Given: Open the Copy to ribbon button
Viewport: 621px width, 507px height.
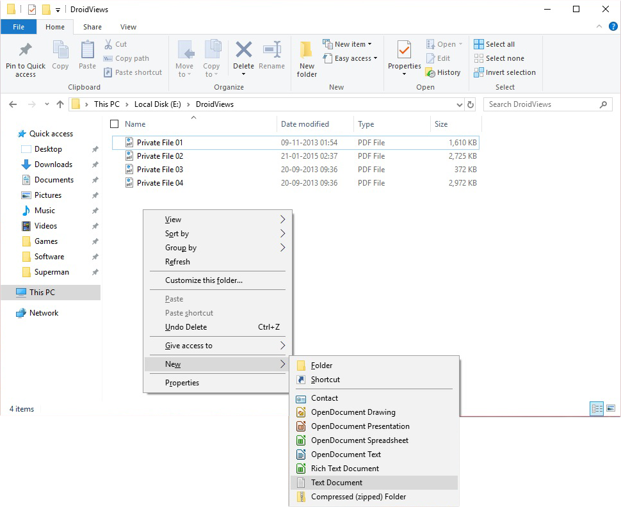Looking at the screenshot, I should [x=211, y=59].
